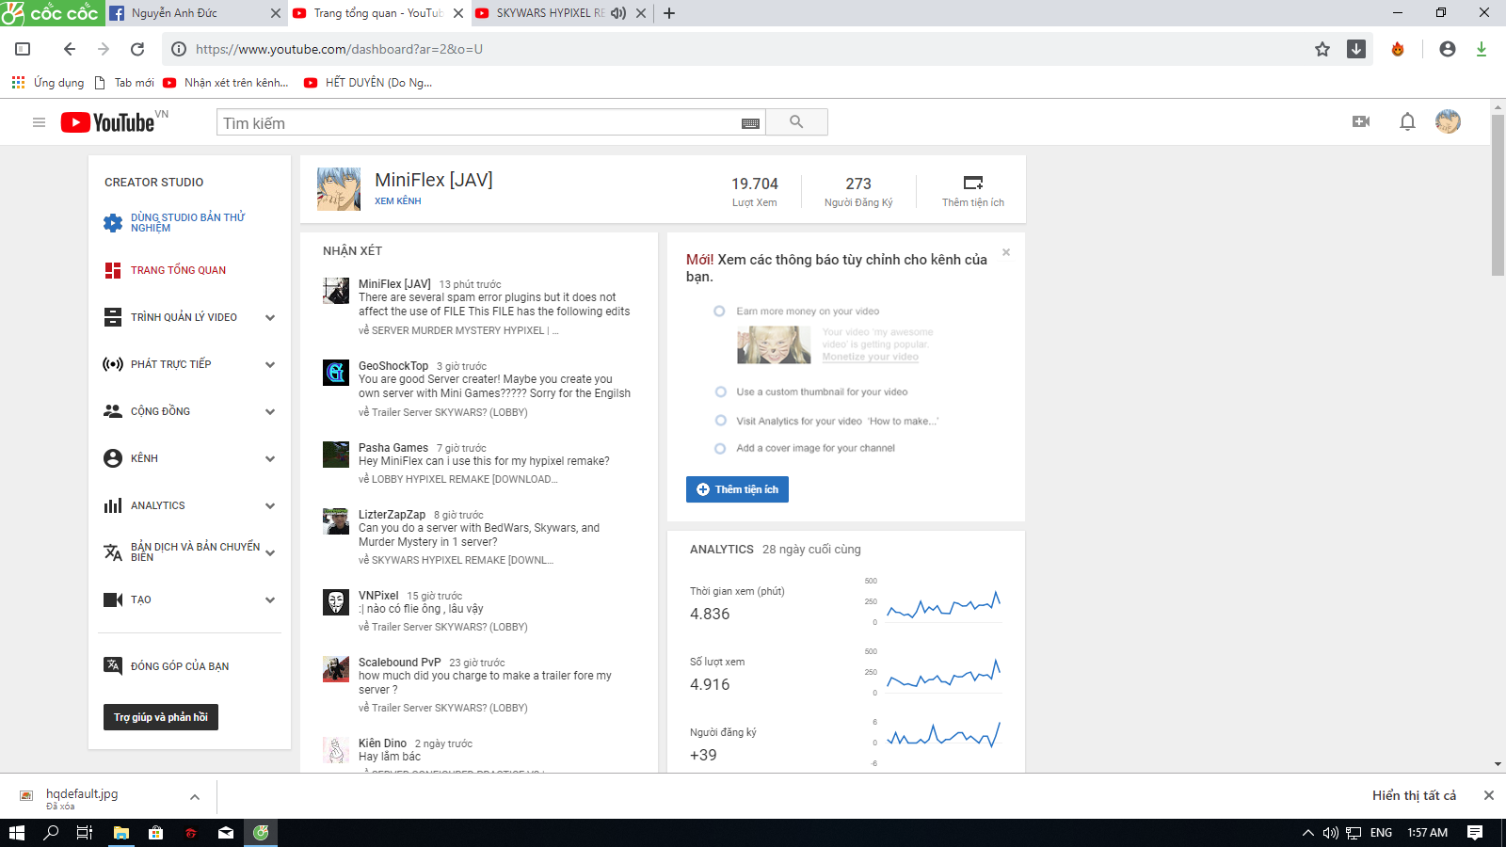The image size is (1506, 847).
Task: Switch to the SKYWARS HYPIXEL tab
Action: [x=561, y=13]
